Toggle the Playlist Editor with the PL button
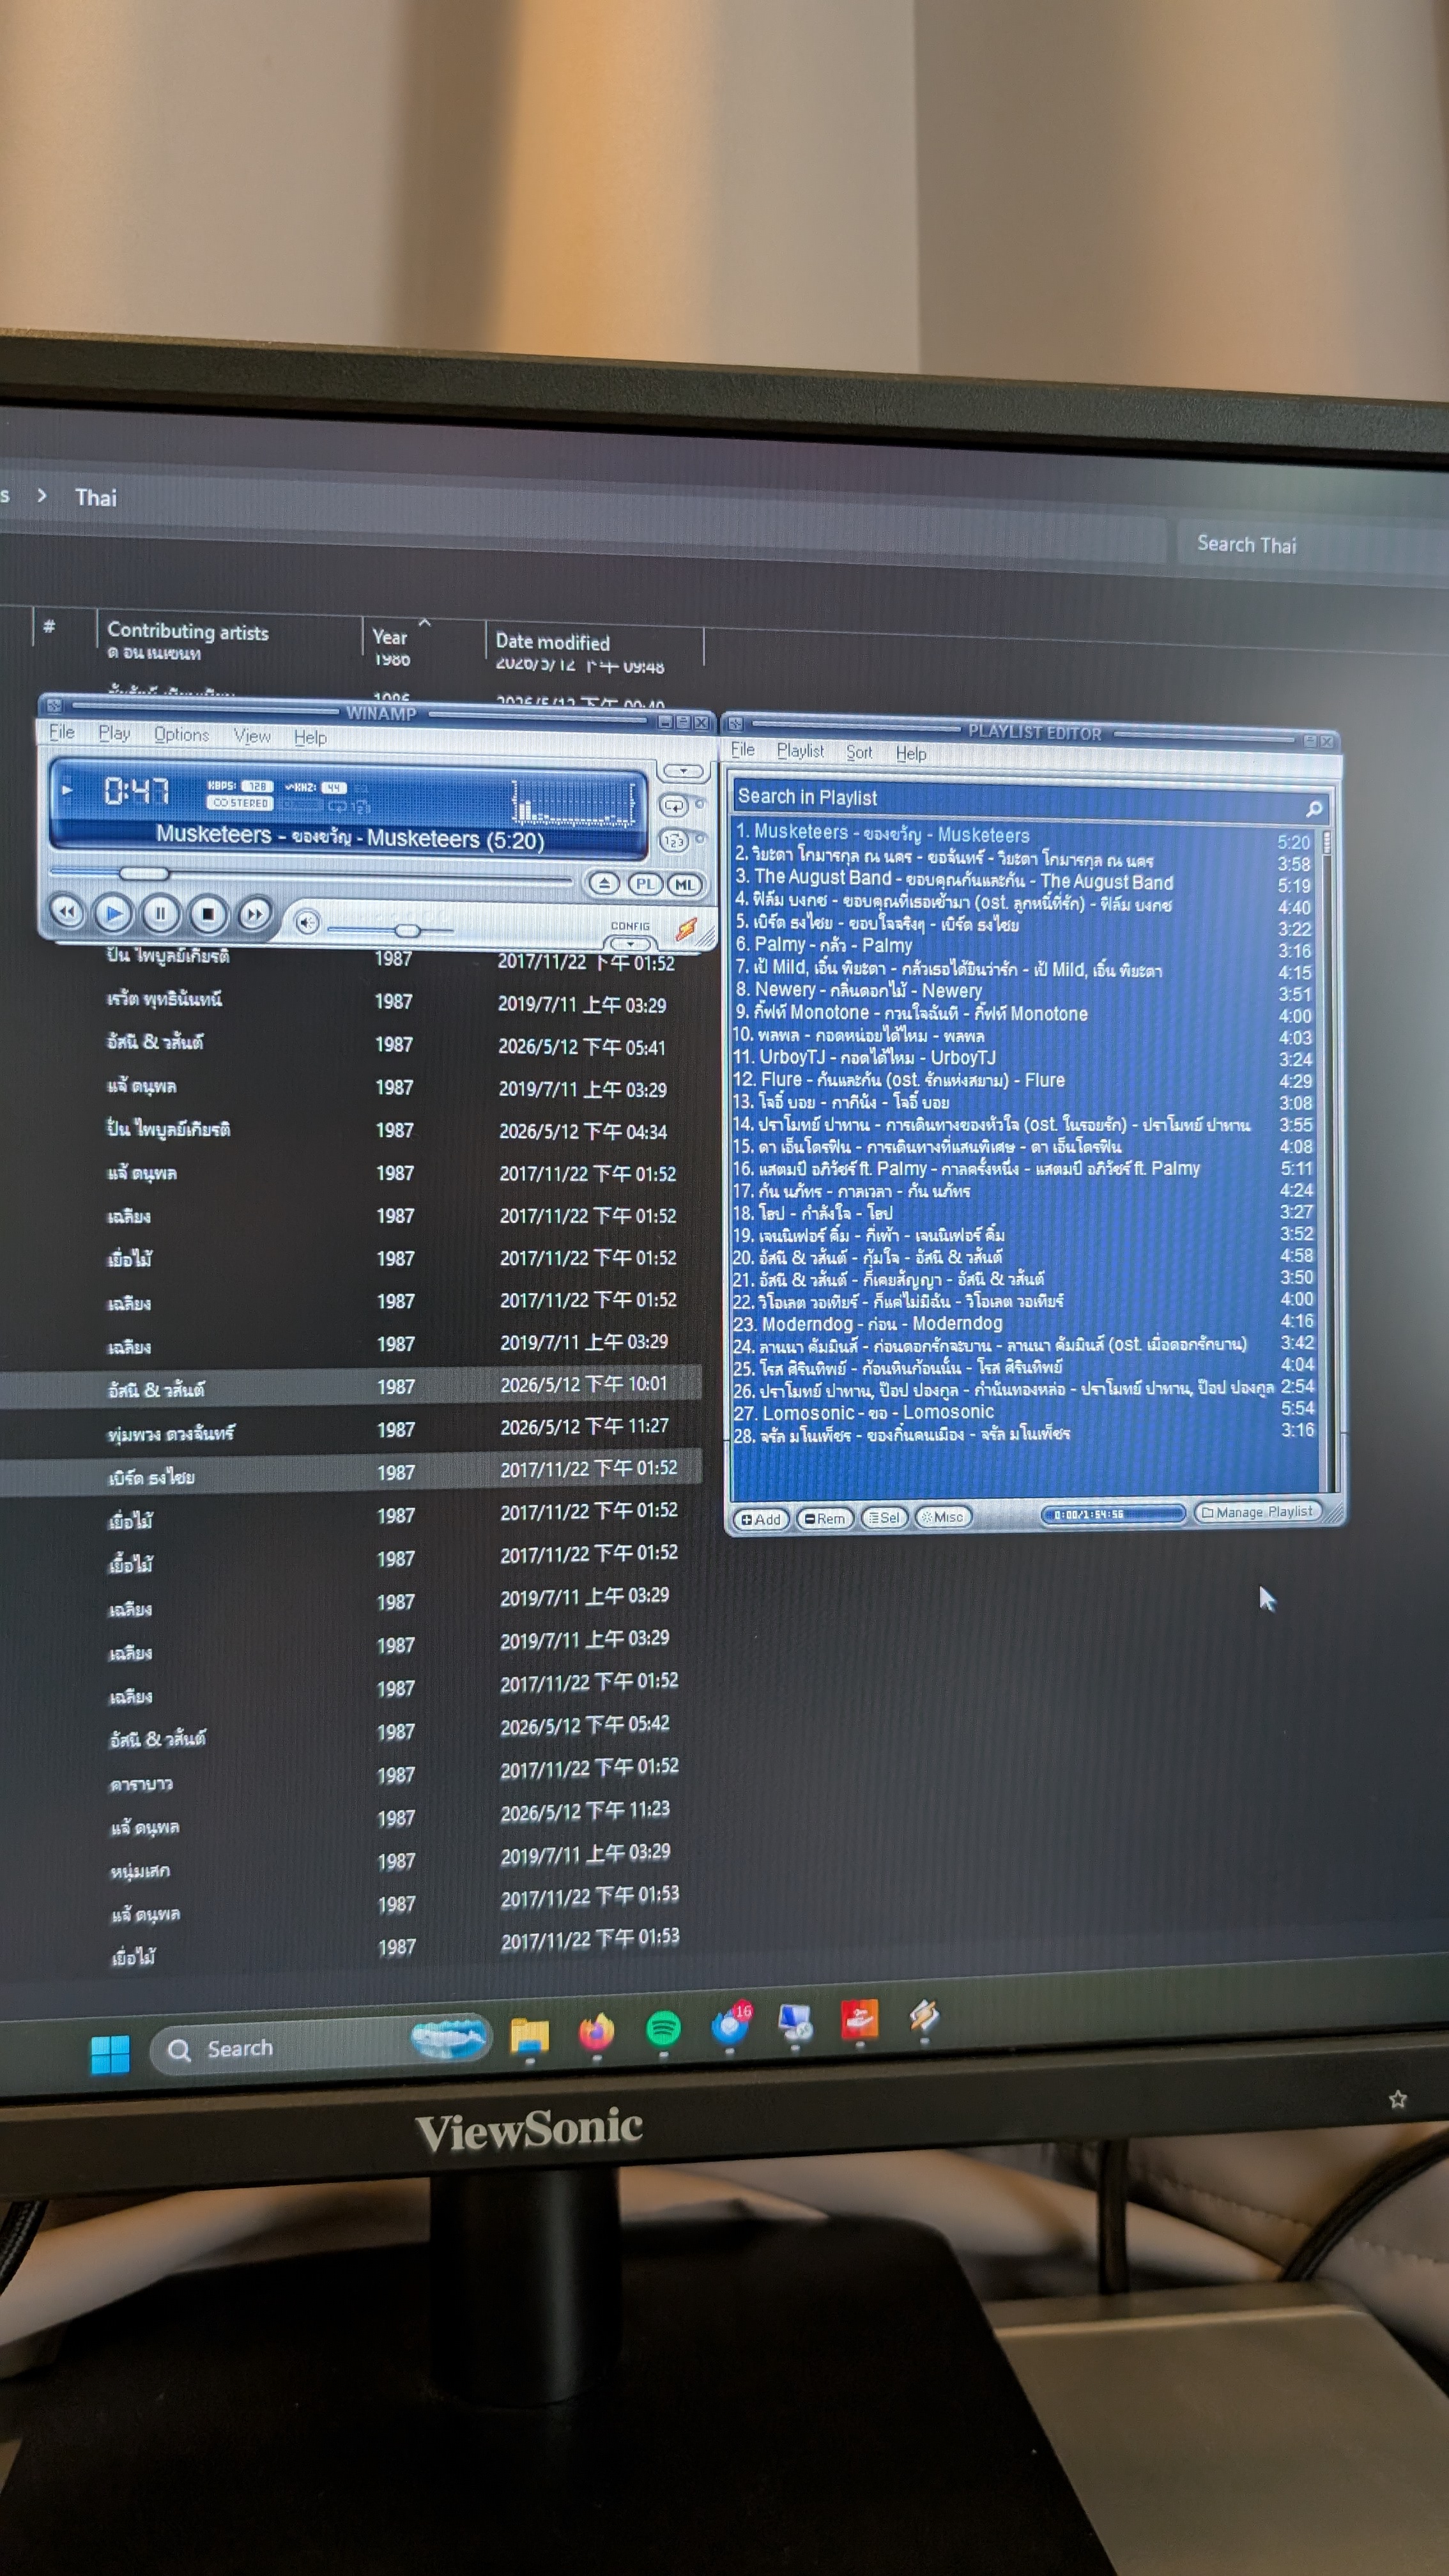This screenshot has width=1449, height=2576. pyautogui.click(x=645, y=884)
